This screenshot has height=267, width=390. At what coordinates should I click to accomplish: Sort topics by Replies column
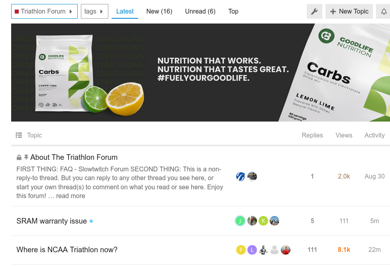click(312, 135)
